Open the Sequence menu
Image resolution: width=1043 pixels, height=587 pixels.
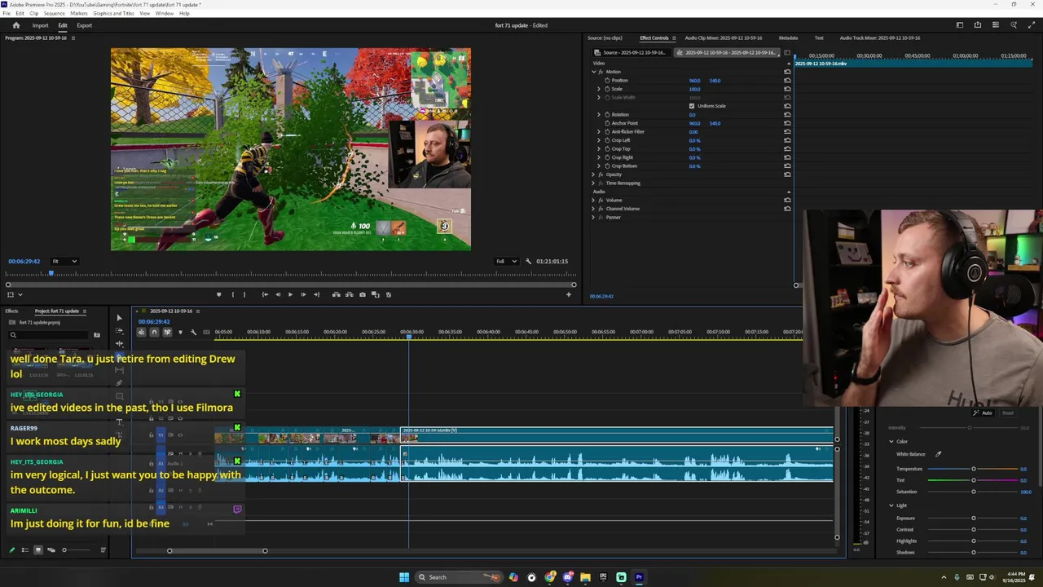tap(55, 14)
